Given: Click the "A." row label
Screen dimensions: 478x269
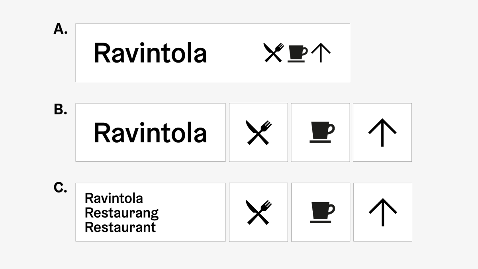Looking at the screenshot, I should click(x=61, y=29).
